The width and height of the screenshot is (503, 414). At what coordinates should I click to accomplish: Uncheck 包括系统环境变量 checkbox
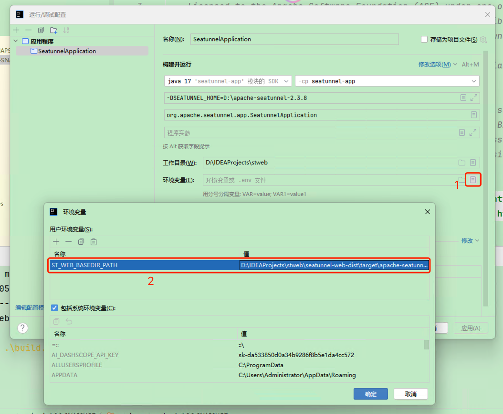(54, 308)
